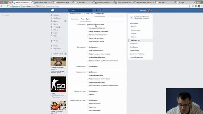
Task: Select the Long Poll API tab
Action: pyautogui.click(x=100, y=13)
